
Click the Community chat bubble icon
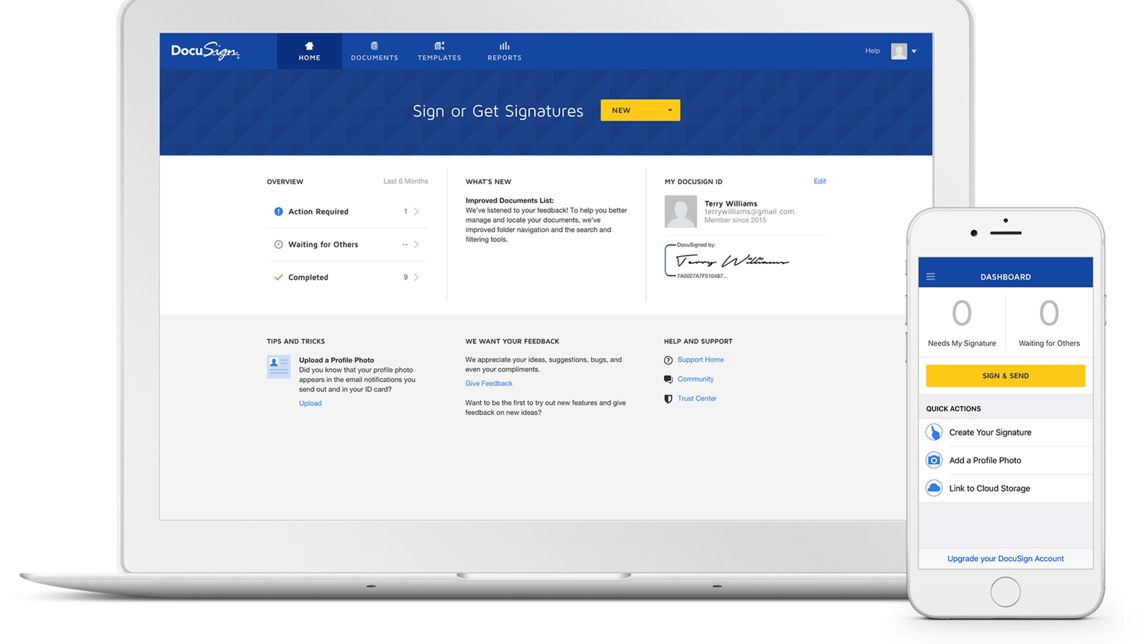coord(668,379)
